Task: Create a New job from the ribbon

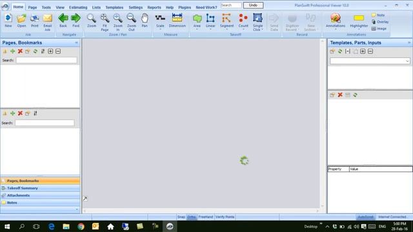Action: tap(8, 21)
